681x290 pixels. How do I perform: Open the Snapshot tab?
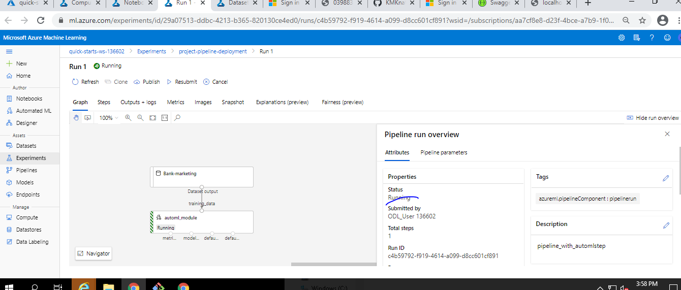(233, 102)
